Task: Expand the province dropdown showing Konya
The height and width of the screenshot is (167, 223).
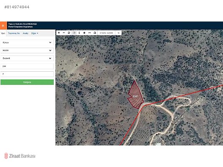Action: click(27, 43)
